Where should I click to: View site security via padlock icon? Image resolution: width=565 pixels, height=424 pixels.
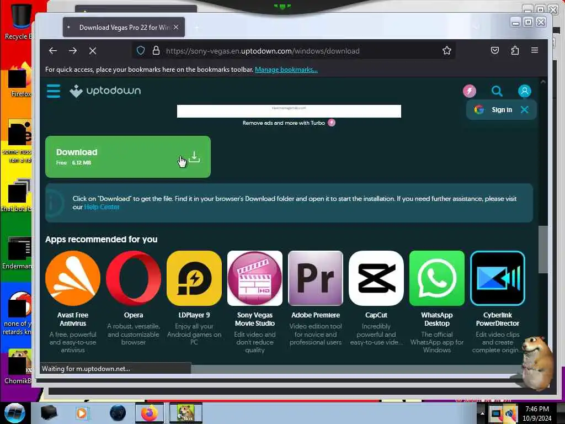156,50
